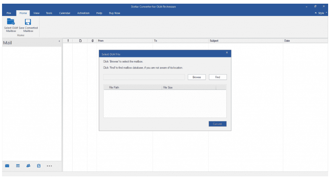The height and width of the screenshot is (178, 331).
Task: Click the File Size column header
Action: pyautogui.click(x=189, y=87)
